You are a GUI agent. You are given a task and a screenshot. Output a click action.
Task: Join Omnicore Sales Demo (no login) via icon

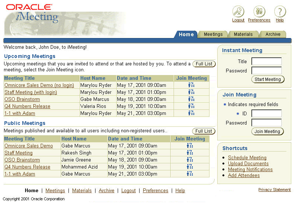191,85
